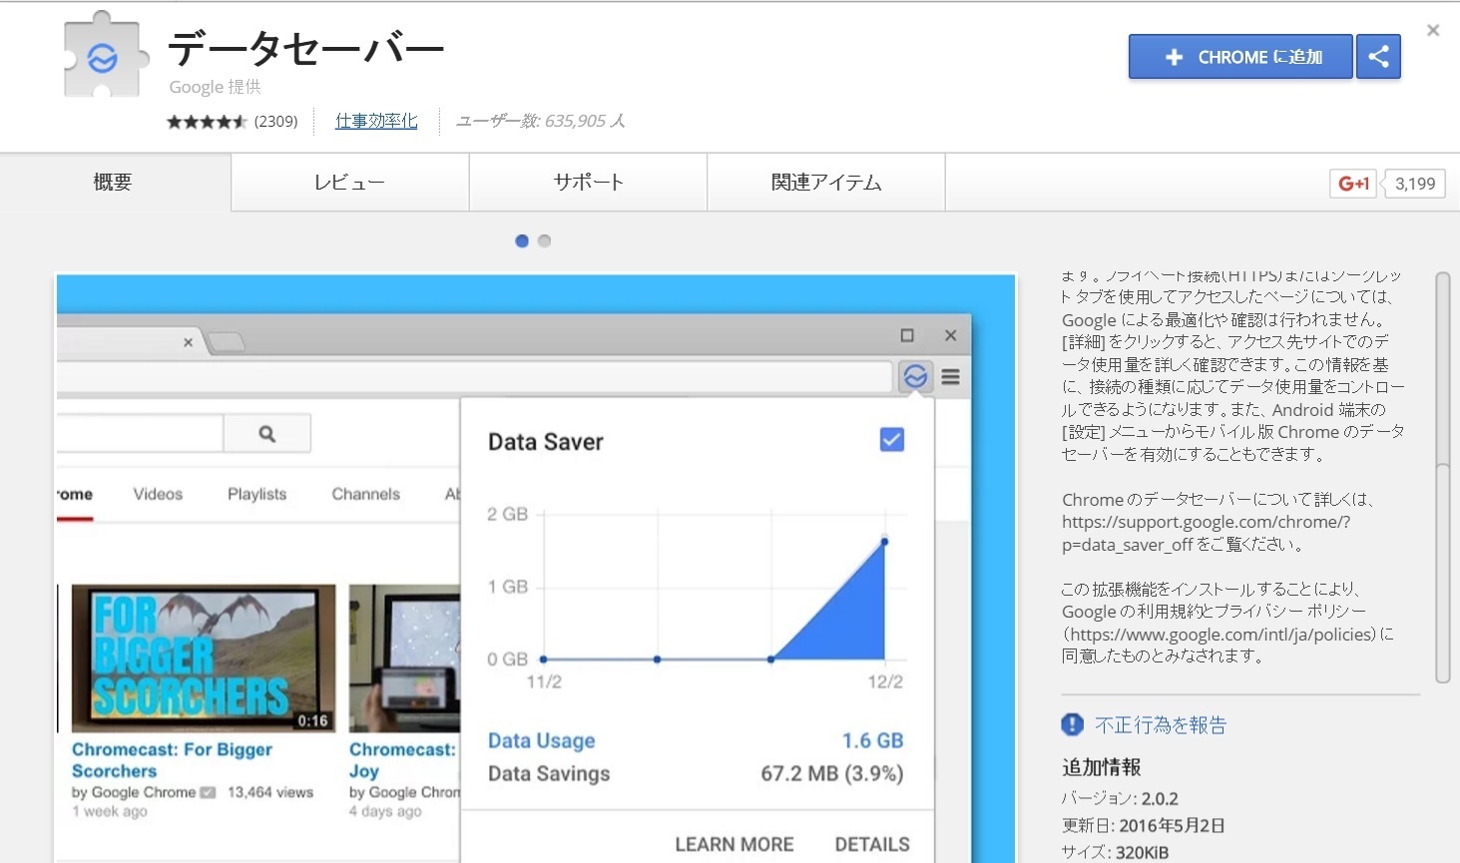Add Data Saver extension to Chrome
Viewport: 1460px width, 863px height.
pyautogui.click(x=1240, y=57)
